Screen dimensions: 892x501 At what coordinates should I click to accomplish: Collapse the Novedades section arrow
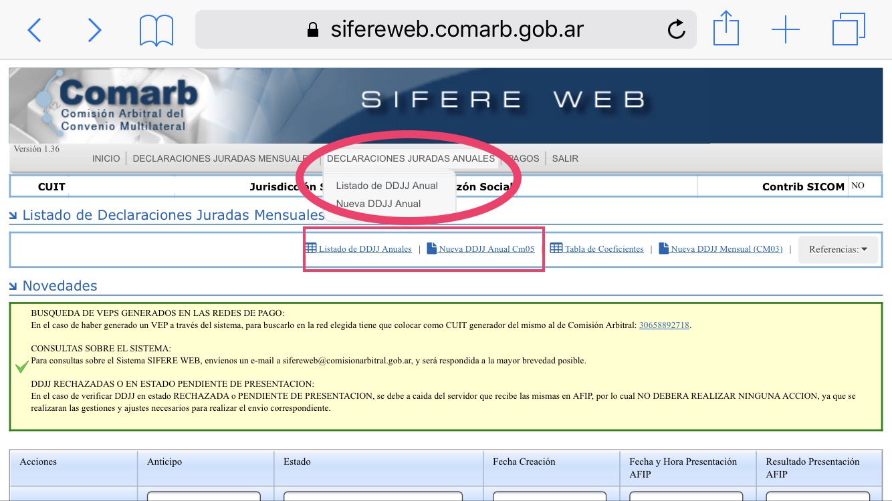13,287
